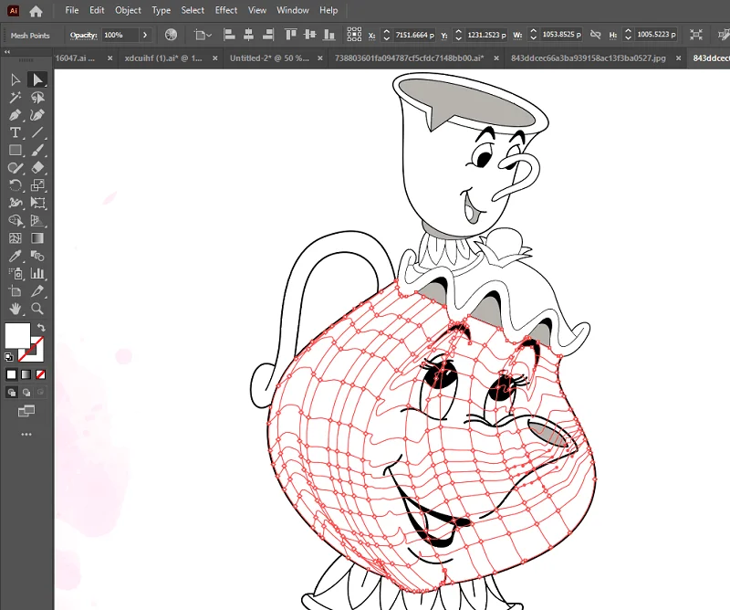Choose the Column Graph tool

click(37, 274)
